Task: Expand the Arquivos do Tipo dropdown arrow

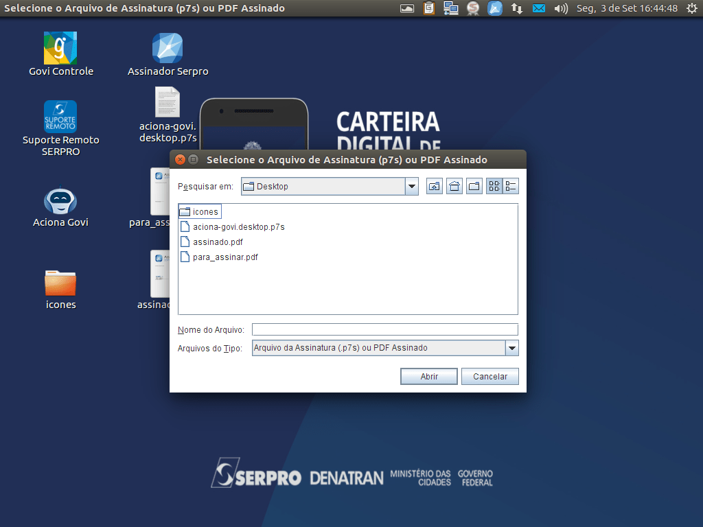Action: point(511,348)
